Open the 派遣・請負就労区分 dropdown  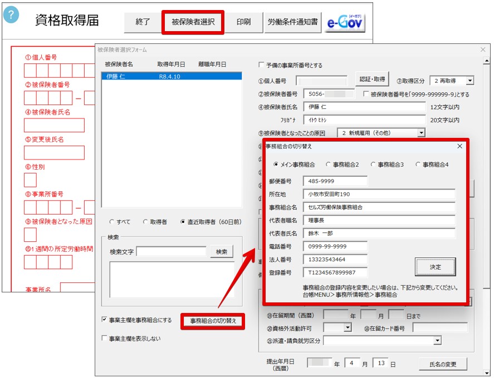click(437, 340)
